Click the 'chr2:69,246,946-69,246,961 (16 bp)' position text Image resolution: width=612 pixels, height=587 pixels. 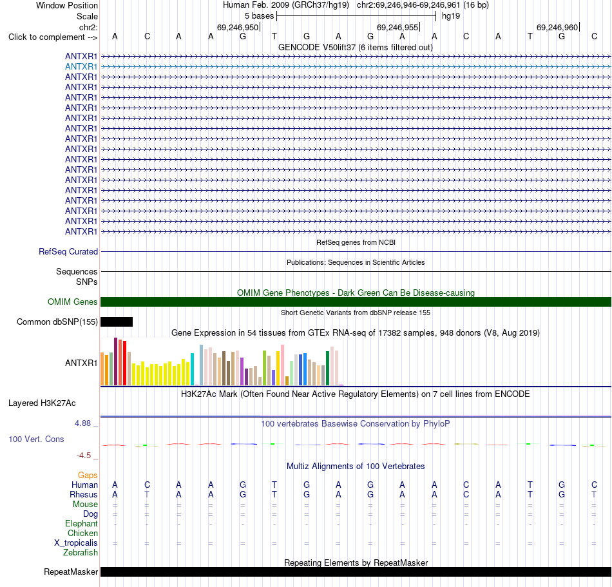[x=423, y=5]
